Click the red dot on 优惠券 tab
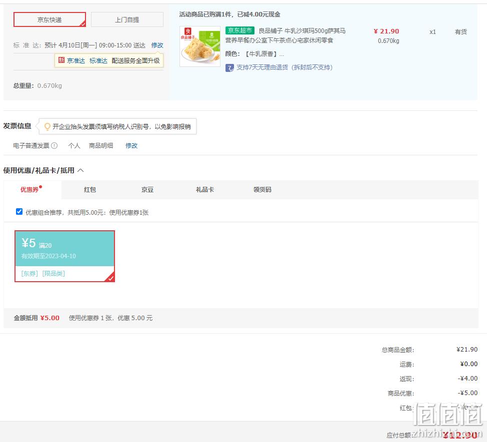 (x=40, y=187)
